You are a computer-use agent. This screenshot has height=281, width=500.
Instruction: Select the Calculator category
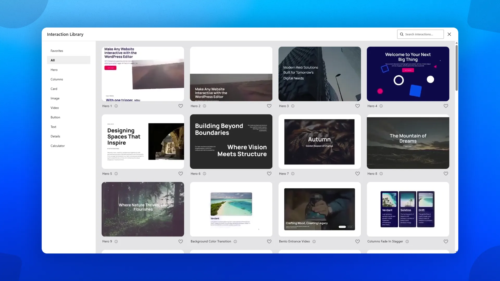pos(58,146)
